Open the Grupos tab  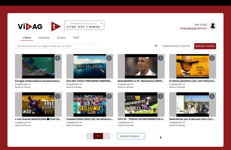pyautogui.click(x=61, y=38)
